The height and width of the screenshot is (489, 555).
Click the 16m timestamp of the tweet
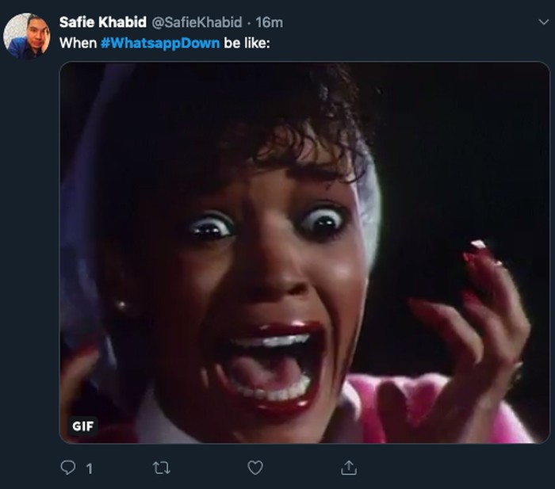click(x=269, y=22)
